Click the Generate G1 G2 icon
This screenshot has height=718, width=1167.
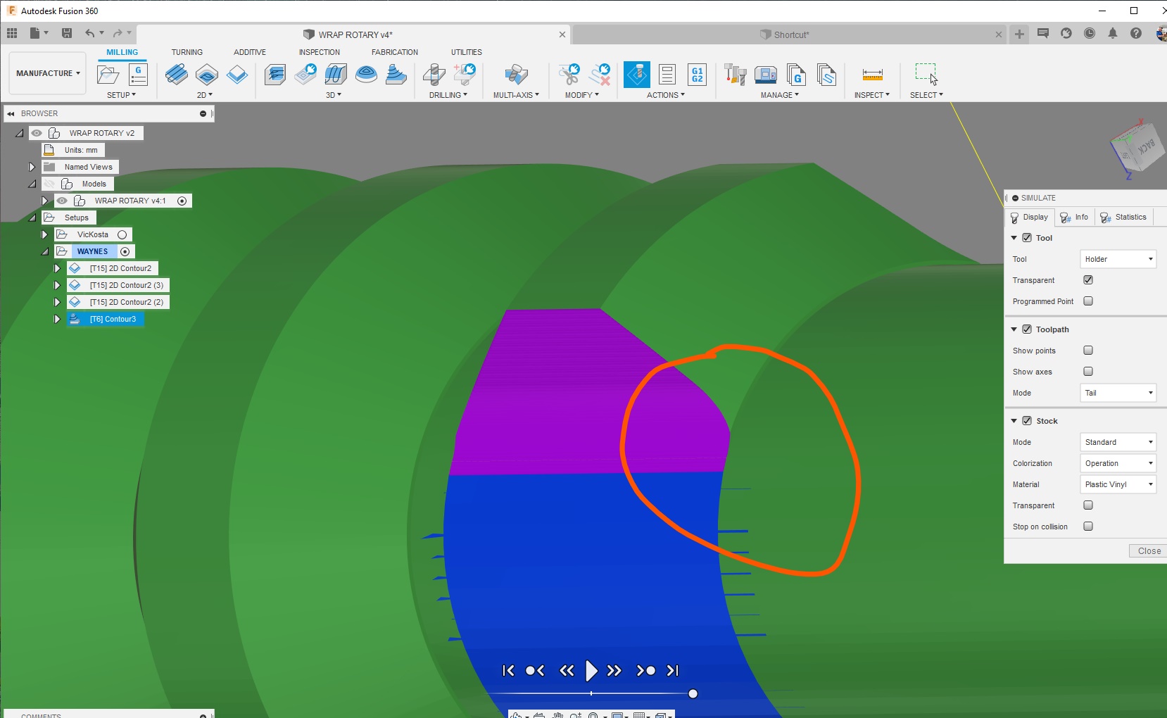(696, 74)
